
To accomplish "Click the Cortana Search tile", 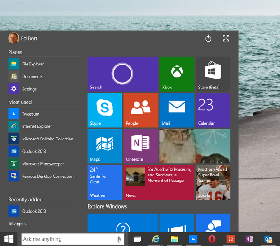I will (122, 74).
